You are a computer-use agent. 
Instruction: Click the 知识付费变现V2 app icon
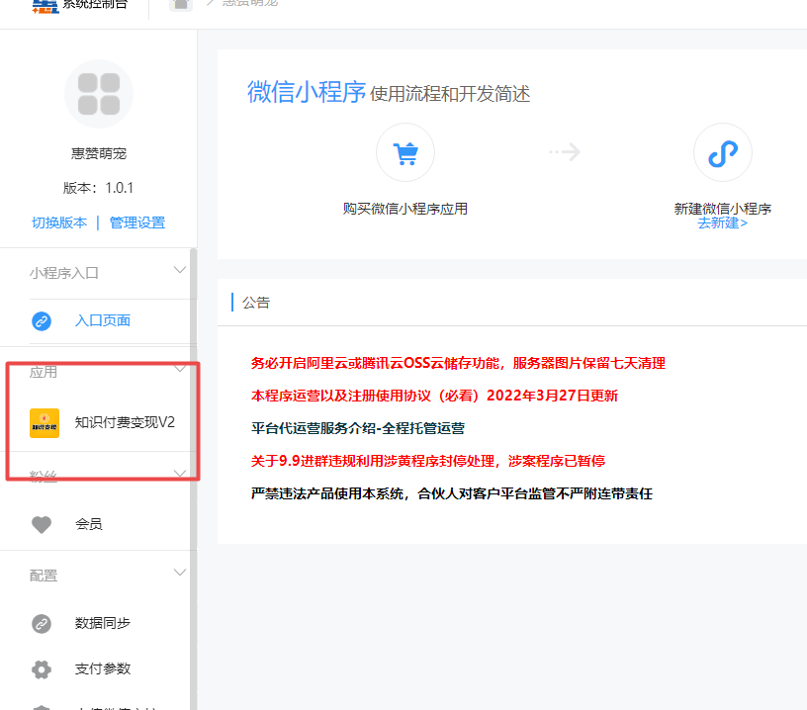pos(45,423)
